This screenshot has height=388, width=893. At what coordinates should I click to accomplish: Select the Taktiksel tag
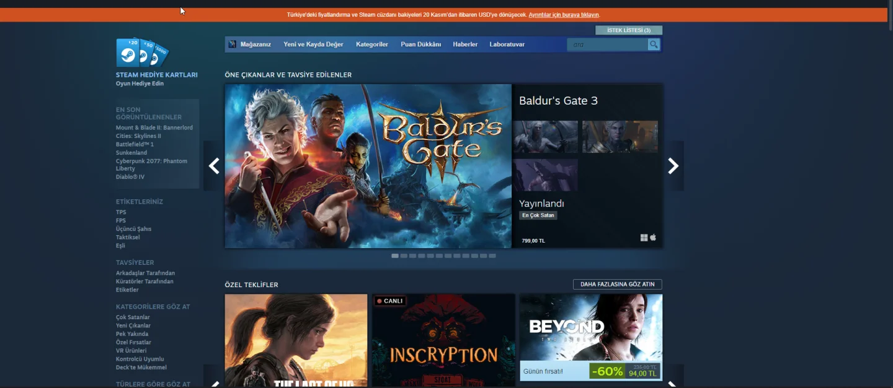point(128,237)
